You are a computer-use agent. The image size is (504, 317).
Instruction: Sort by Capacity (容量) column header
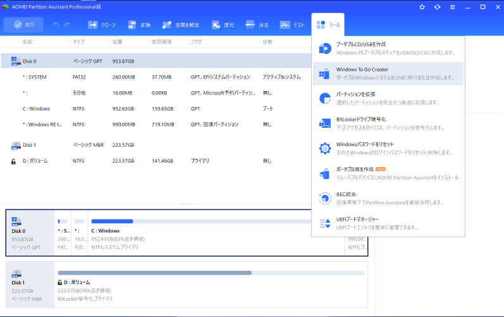coord(118,42)
